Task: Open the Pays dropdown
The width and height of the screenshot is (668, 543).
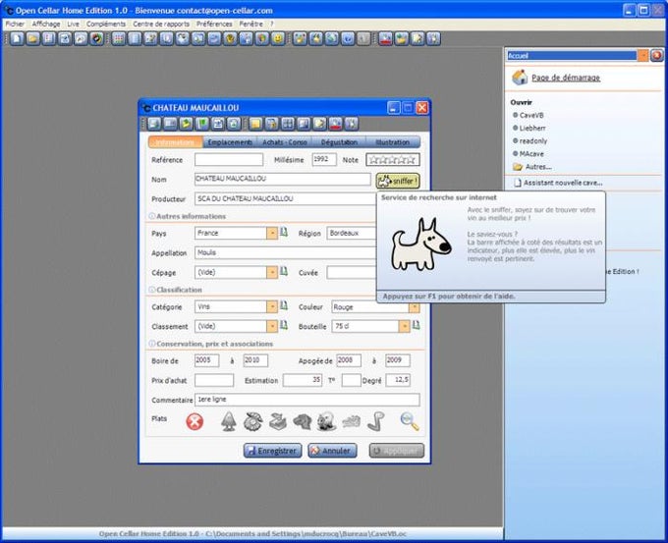Action: (272, 234)
